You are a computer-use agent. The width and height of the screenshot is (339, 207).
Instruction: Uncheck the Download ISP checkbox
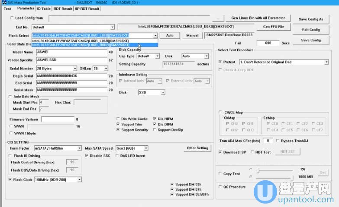point(220,152)
